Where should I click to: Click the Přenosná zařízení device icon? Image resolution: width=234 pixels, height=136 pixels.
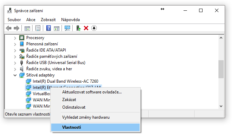[x=22, y=44]
